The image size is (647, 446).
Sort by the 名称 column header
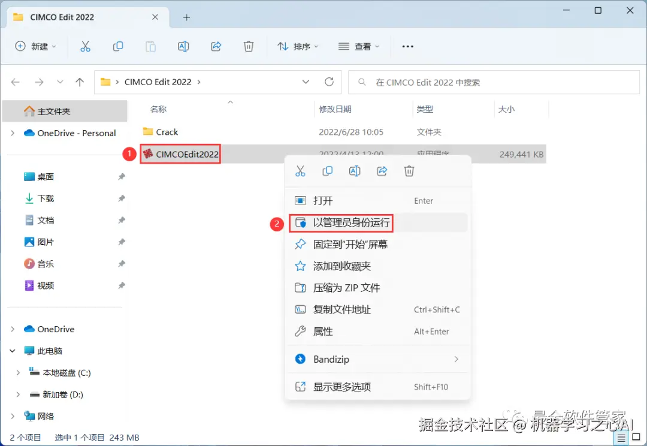pos(158,109)
